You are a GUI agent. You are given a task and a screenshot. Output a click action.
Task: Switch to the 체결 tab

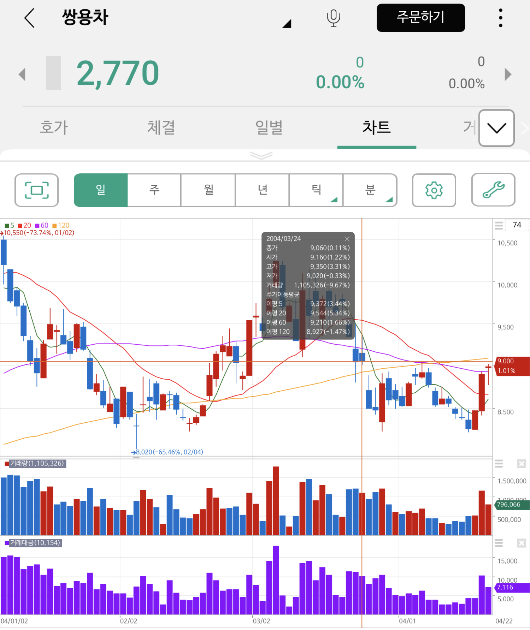click(x=161, y=127)
